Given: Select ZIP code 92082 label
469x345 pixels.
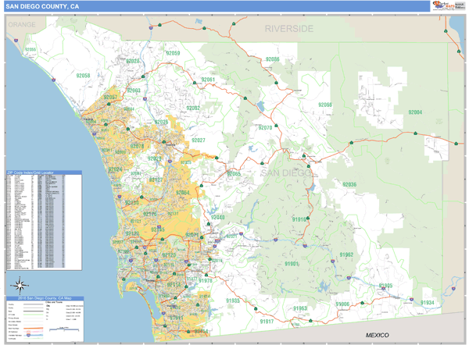Looking at the screenshot, I should pos(193,108).
